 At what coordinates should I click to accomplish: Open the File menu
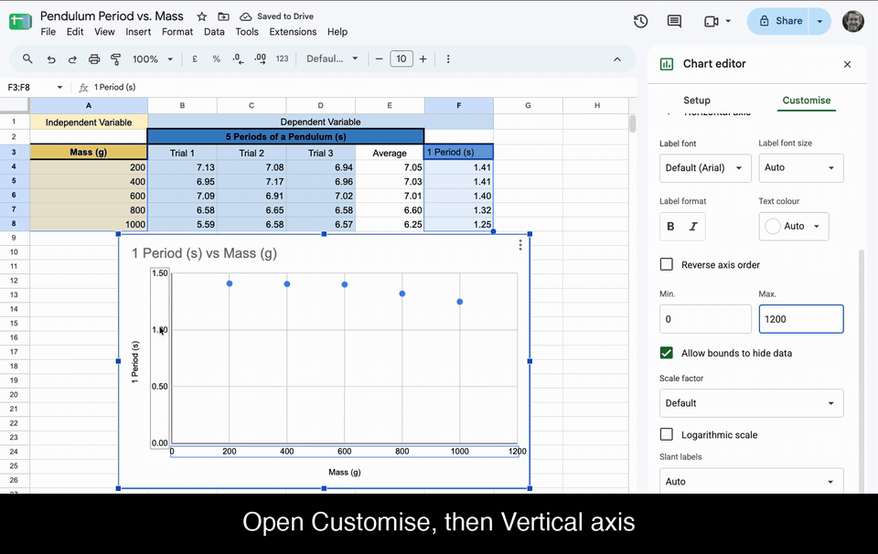48,32
